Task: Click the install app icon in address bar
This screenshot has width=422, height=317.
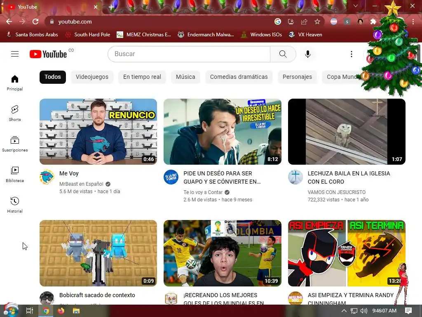Action: 291,21
